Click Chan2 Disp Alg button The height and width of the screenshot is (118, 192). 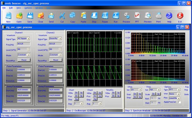pos(95,99)
